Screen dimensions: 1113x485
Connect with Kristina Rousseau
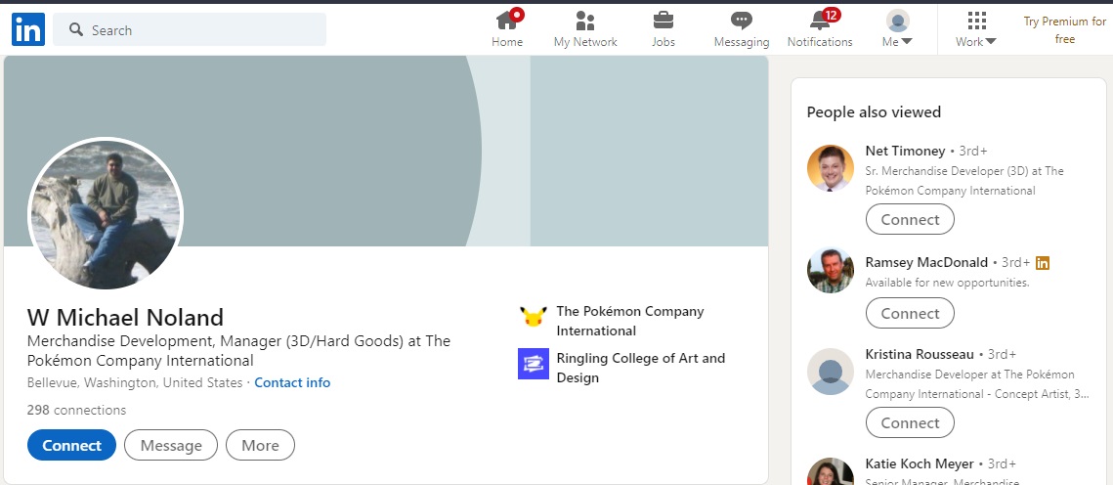click(910, 422)
